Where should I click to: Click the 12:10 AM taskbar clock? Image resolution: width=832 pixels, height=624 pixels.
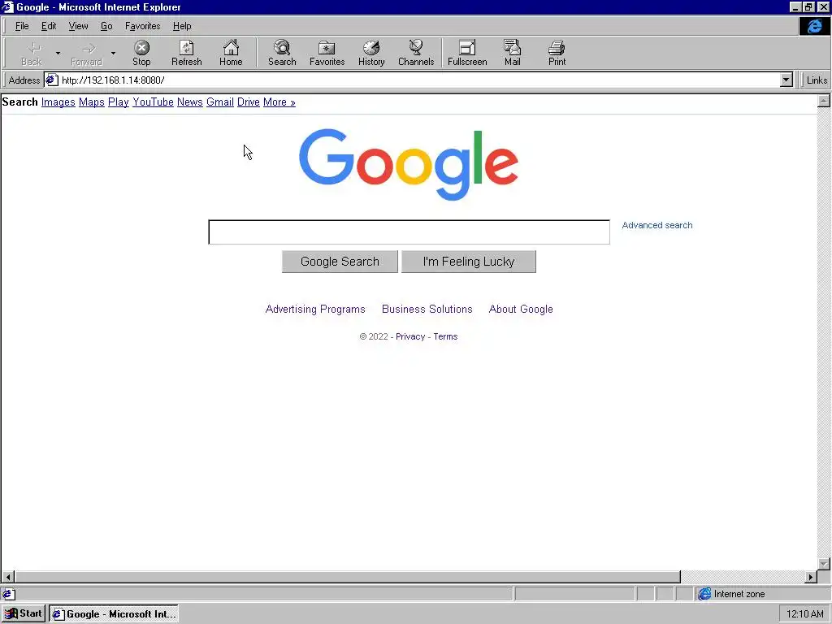[x=805, y=614]
